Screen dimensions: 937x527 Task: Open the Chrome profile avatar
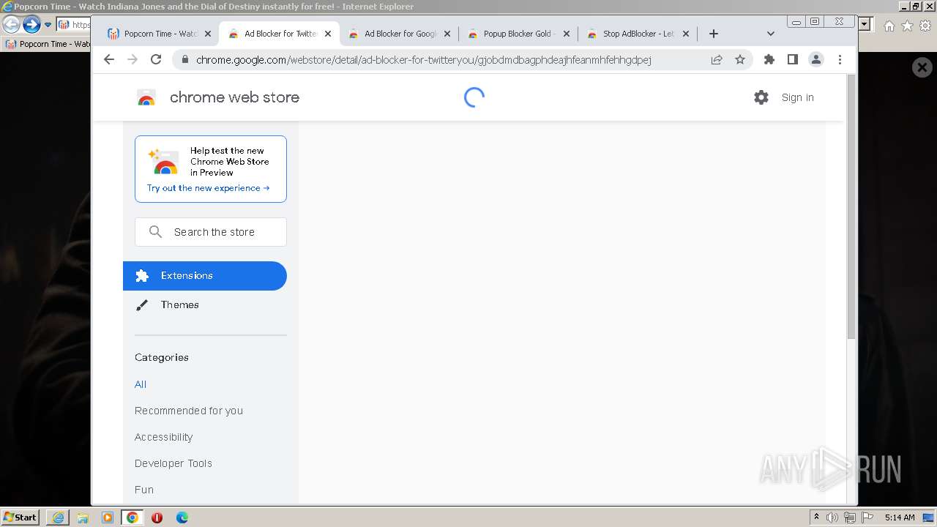(x=816, y=60)
